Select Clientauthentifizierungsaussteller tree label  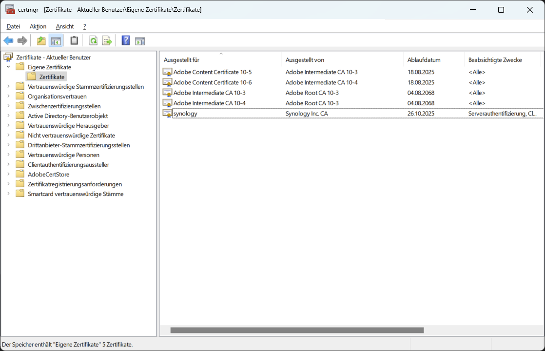pyautogui.click(x=68, y=165)
